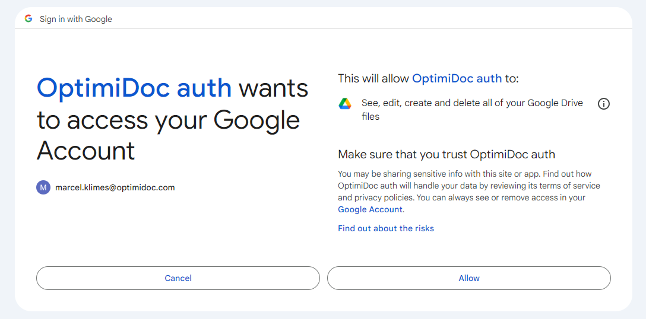646x319 pixels.
Task: Open the info icon beside Drive permission
Action: [x=604, y=104]
